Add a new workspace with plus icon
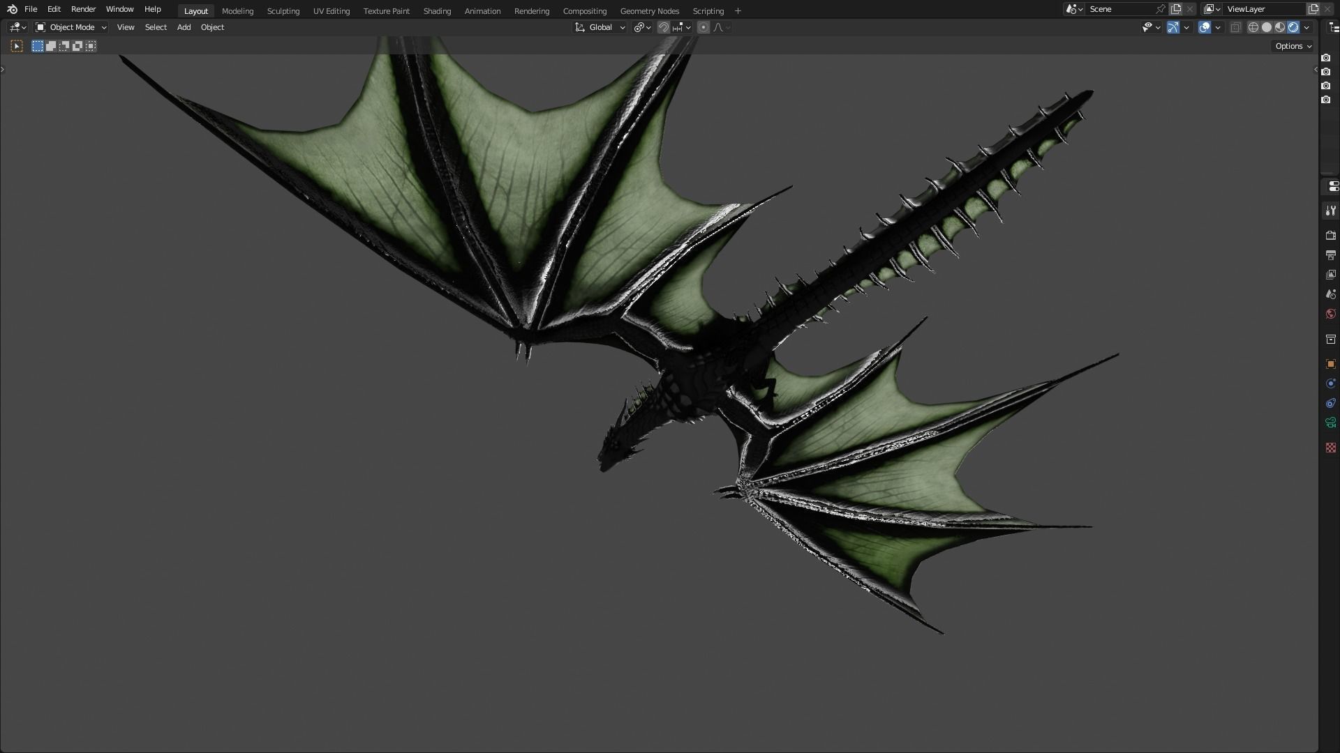The width and height of the screenshot is (1340, 753). 738,10
